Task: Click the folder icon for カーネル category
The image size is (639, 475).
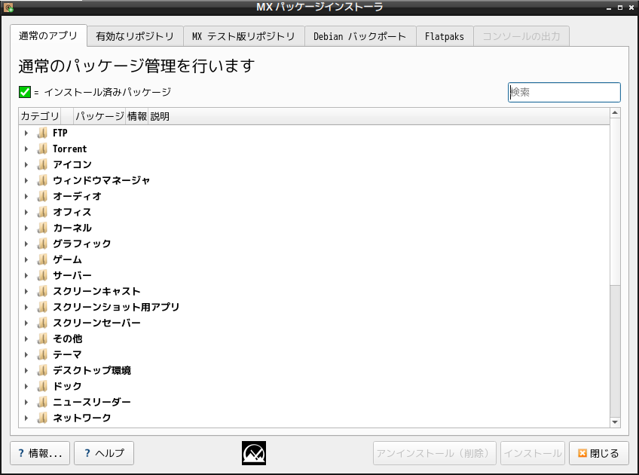Action: [41, 228]
